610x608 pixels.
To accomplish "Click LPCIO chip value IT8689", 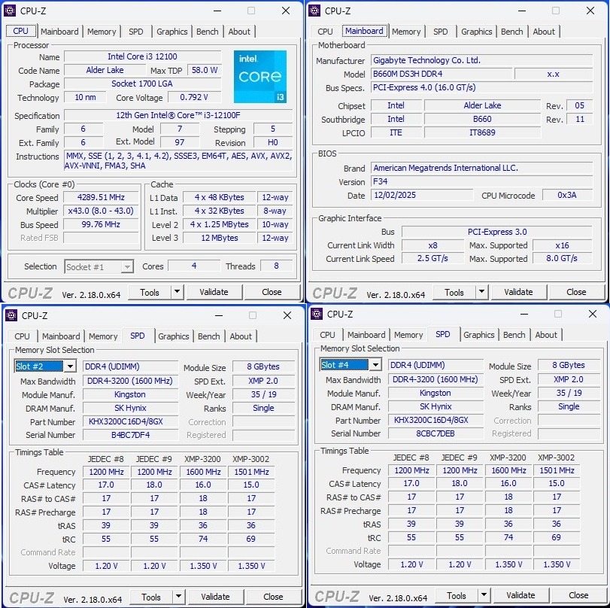I will pyautogui.click(x=482, y=132).
